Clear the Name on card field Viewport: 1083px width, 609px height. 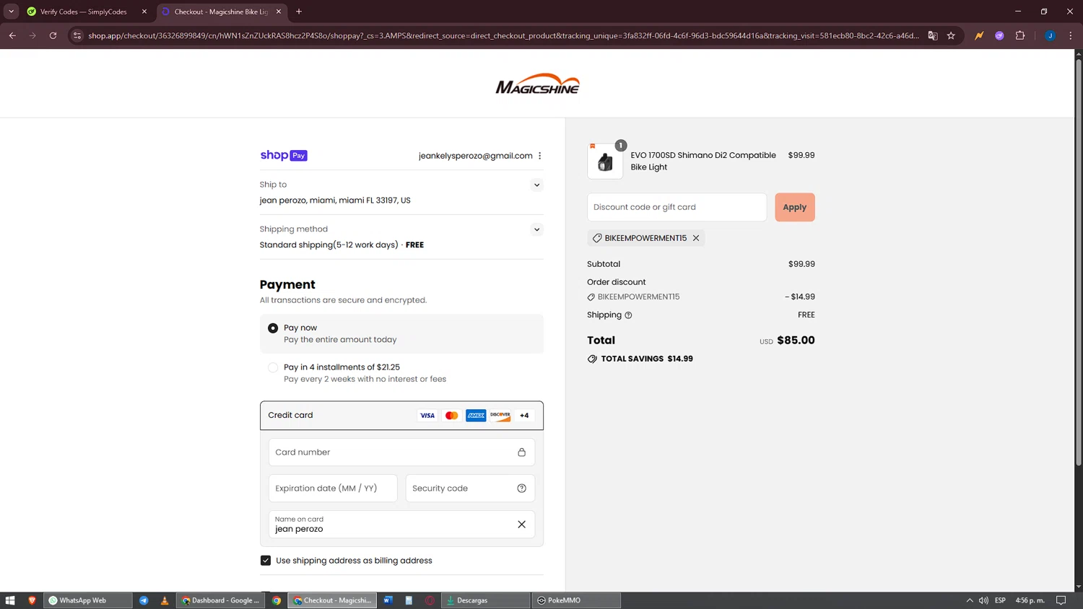tap(521, 525)
